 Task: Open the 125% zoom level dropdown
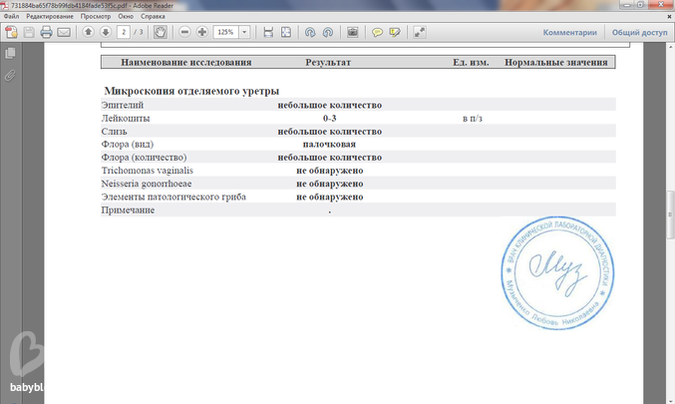(x=246, y=32)
